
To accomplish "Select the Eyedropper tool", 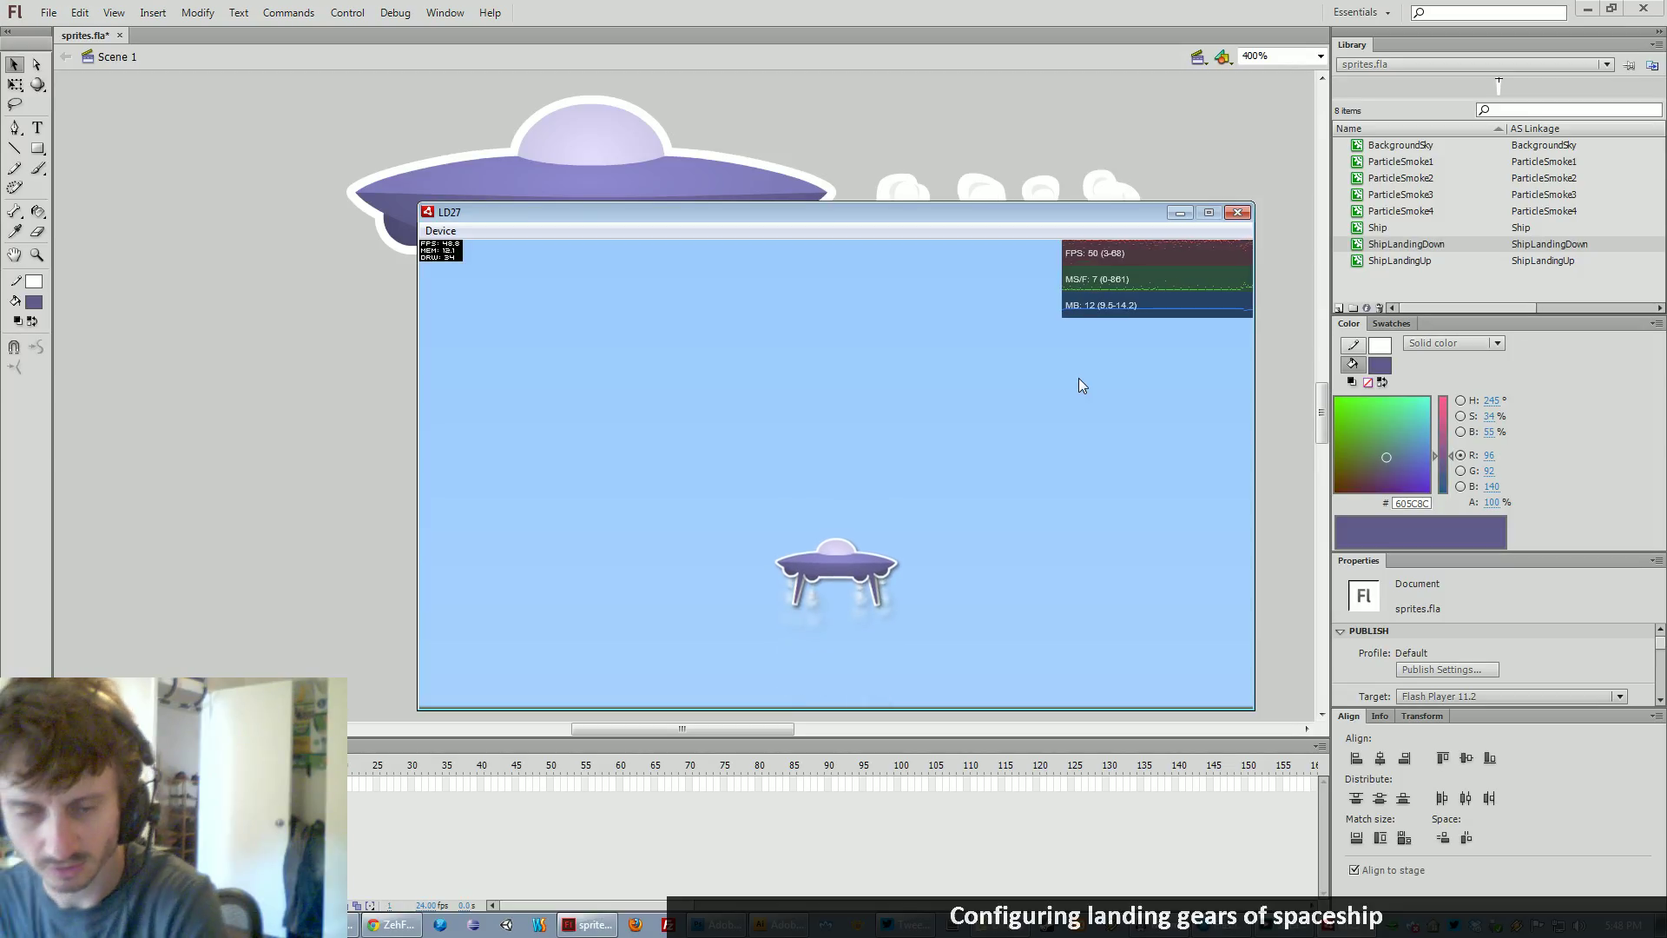I will click(x=15, y=232).
